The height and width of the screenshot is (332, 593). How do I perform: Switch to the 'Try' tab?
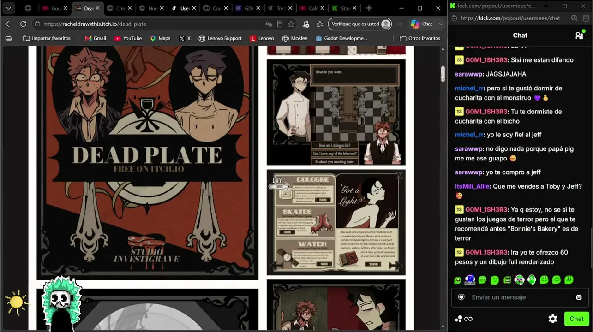[x=277, y=8]
